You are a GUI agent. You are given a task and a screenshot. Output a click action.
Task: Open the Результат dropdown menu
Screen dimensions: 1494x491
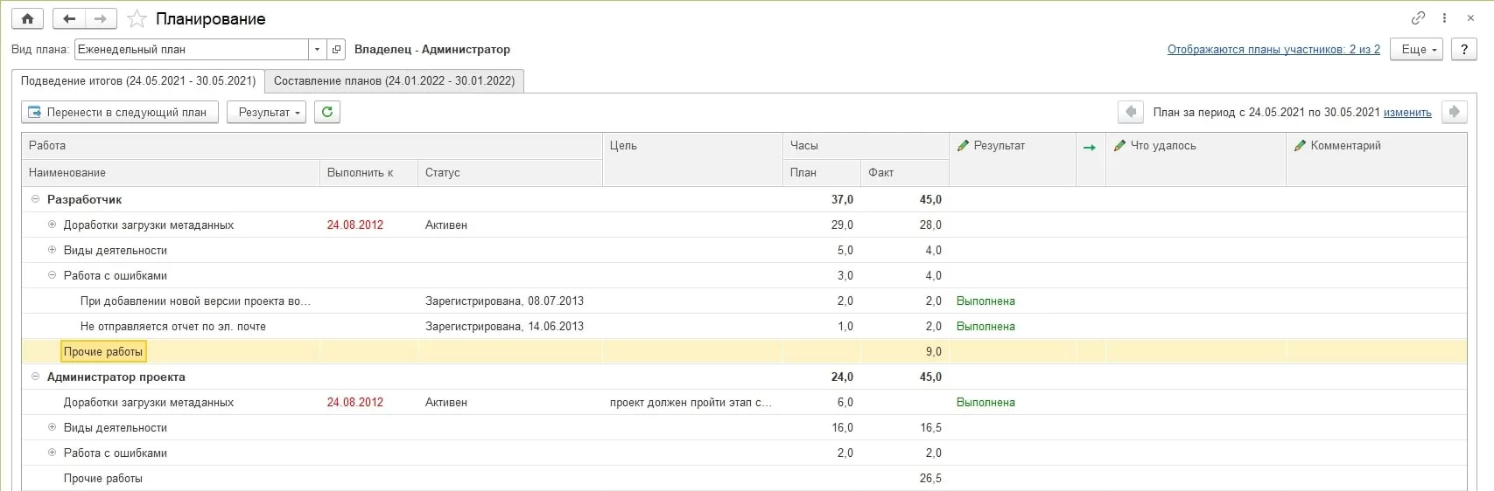click(266, 112)
